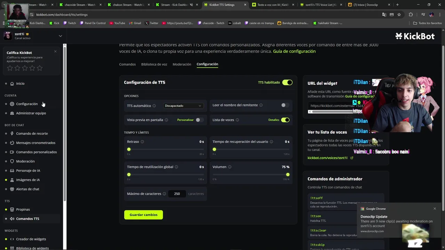The width and height of the screenshot is (445, 250).
Task: Click the Configuración gear icon in sidebar
Action: click(x=12, y=104)
